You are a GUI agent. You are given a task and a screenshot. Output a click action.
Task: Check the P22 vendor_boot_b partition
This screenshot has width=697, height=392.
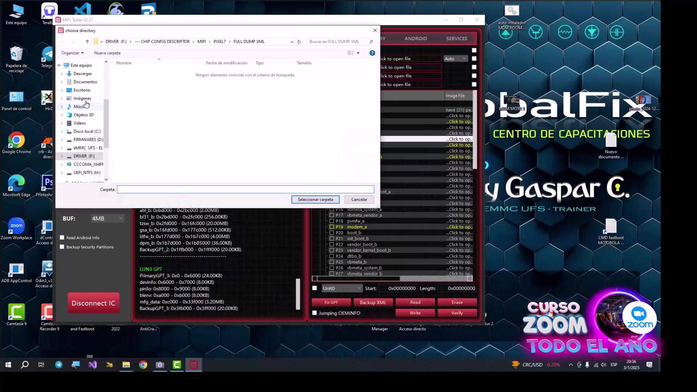click(x=331, y=244)
